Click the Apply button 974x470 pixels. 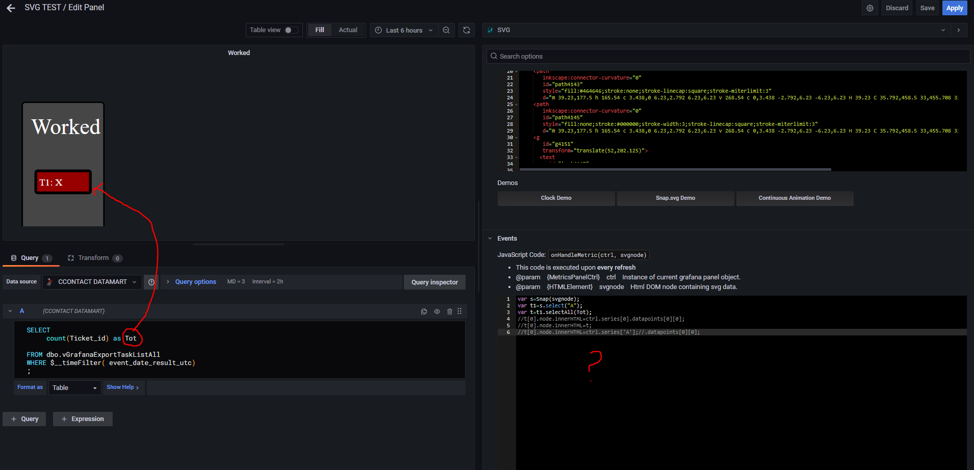[954, 8]
